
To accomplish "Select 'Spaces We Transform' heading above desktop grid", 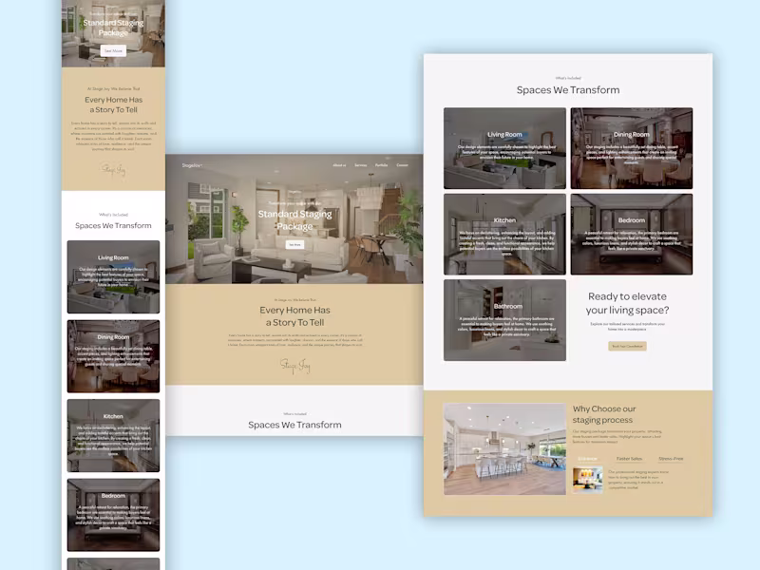I will pos(568,90).
